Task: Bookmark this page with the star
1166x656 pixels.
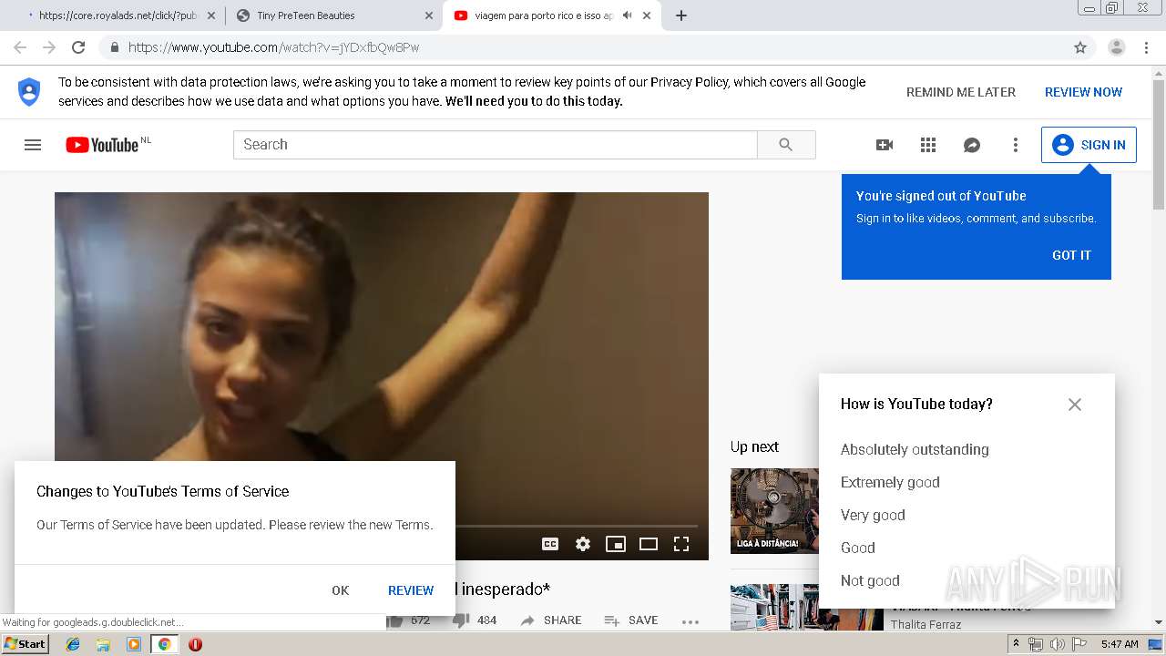Action: tap(1080, 47)
